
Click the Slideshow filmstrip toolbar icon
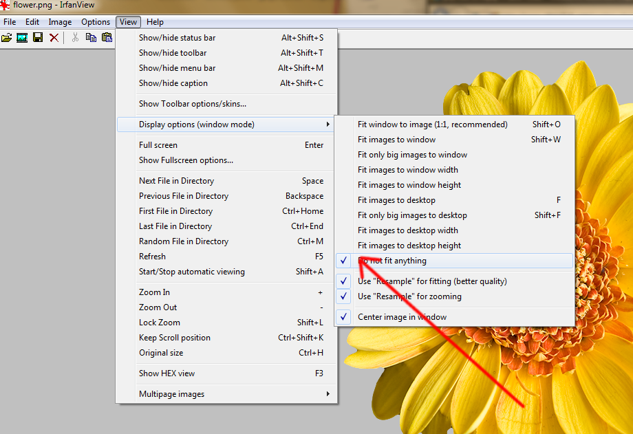coord(22,38)
